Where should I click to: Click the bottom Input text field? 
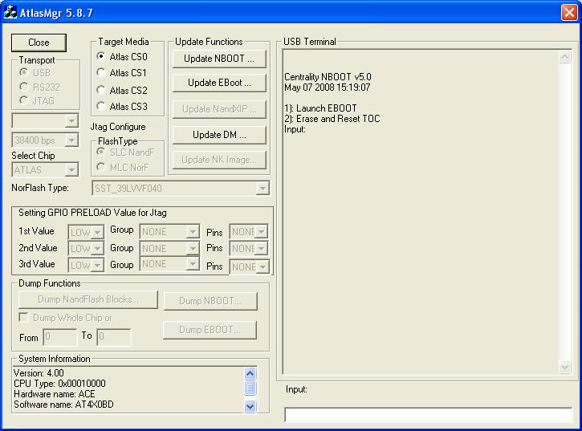[426, 415]
